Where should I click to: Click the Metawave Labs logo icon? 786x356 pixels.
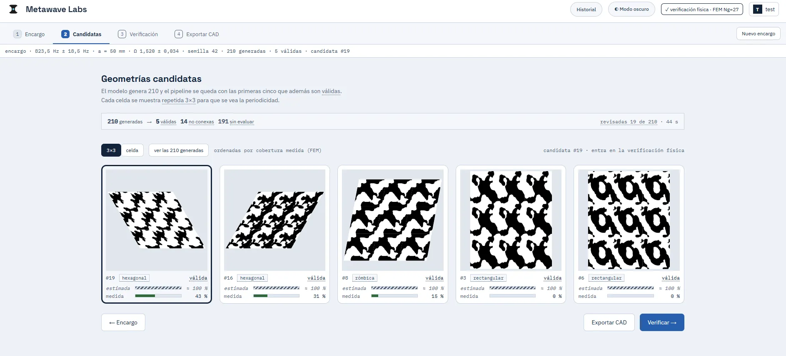13,9
